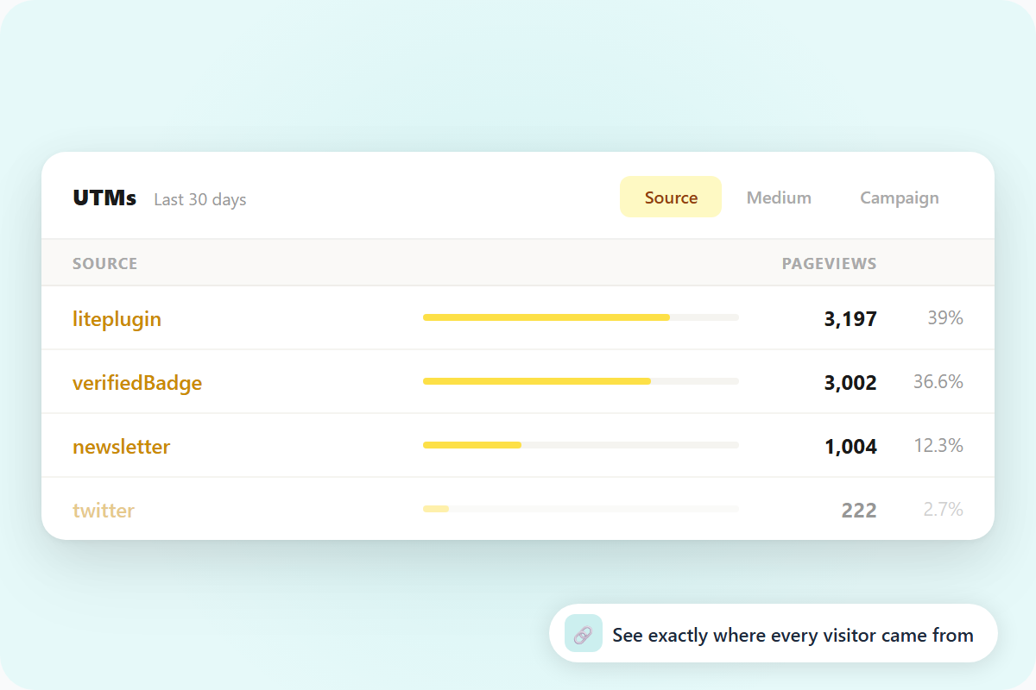The height and width of the screenshot is (690, 1036).
Task: Open the newsletter source link
Action: pyautogui.click(x=121, y=446)
